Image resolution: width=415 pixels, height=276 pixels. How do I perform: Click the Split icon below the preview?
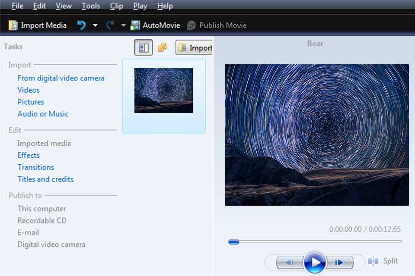click(x=373, y=261)
